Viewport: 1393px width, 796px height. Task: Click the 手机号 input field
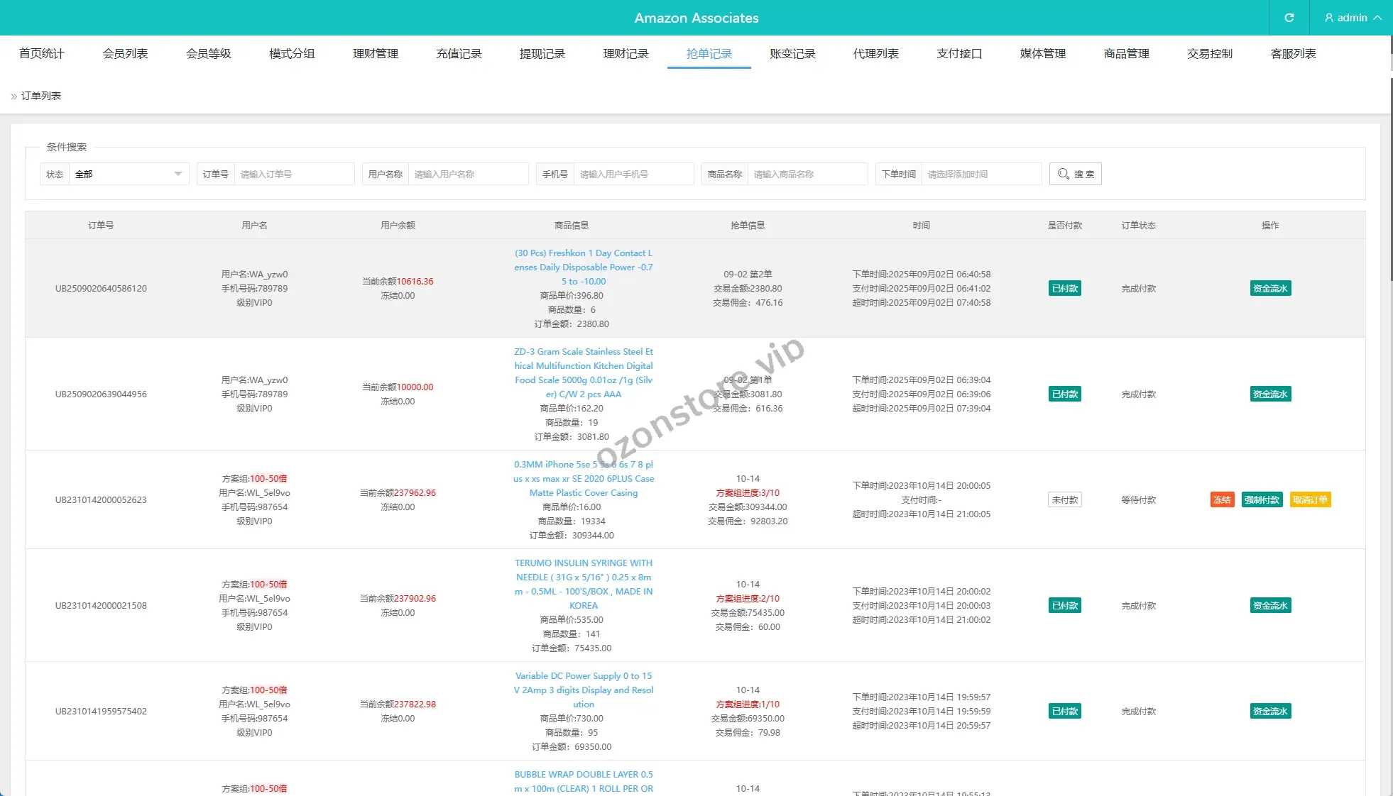tap(633, 174)
